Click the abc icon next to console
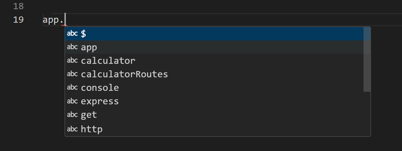Image resolution: width=402 pixels, height=151 pixels. click(x=72, y=88)
